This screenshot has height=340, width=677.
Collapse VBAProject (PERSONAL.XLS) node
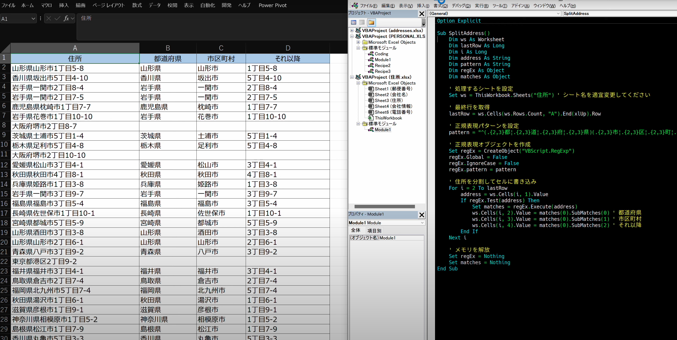[352, 36]
